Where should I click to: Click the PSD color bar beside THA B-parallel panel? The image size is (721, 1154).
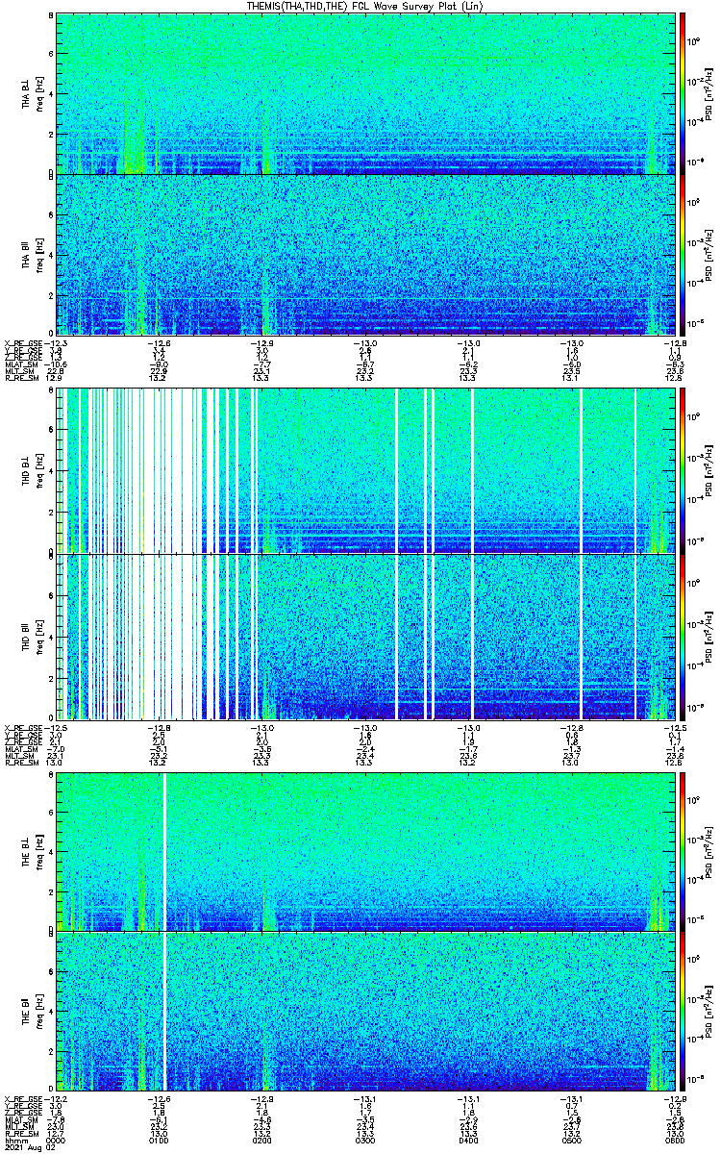(683, 254)
